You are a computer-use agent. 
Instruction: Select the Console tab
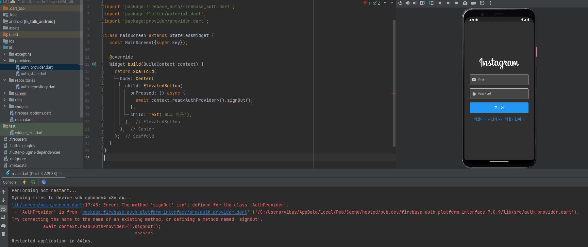pos(9,182)
